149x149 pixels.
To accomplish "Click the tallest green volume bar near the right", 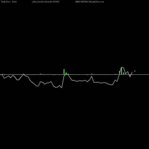I will pos(121,71).
